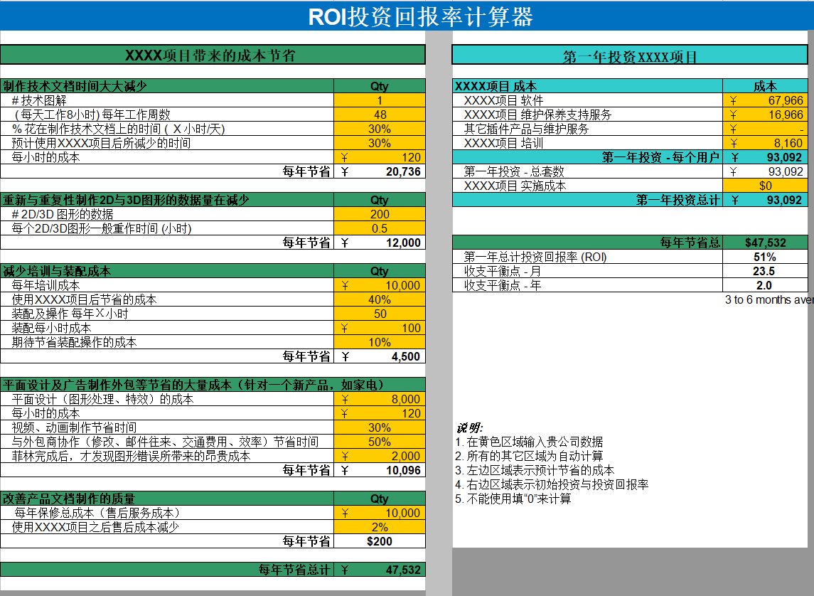
Task: Edit the 每小时的成本 yellow cell showing 120
Action: [380, 157]
